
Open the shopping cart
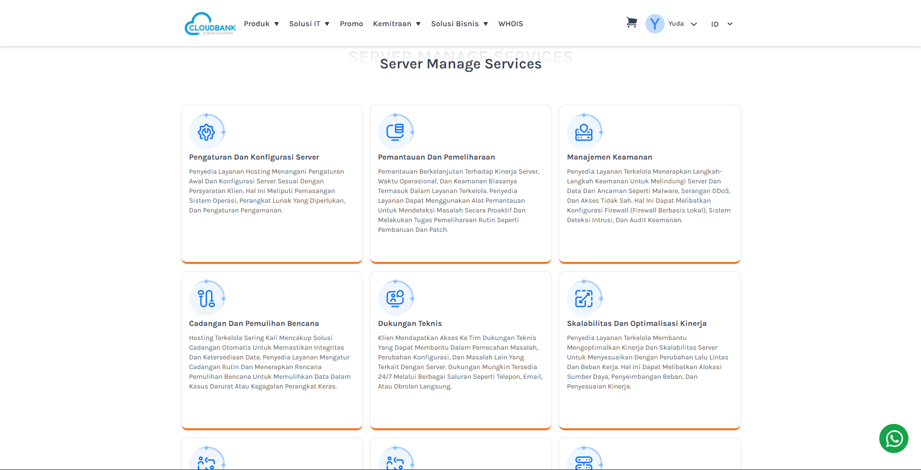point(631,23)
